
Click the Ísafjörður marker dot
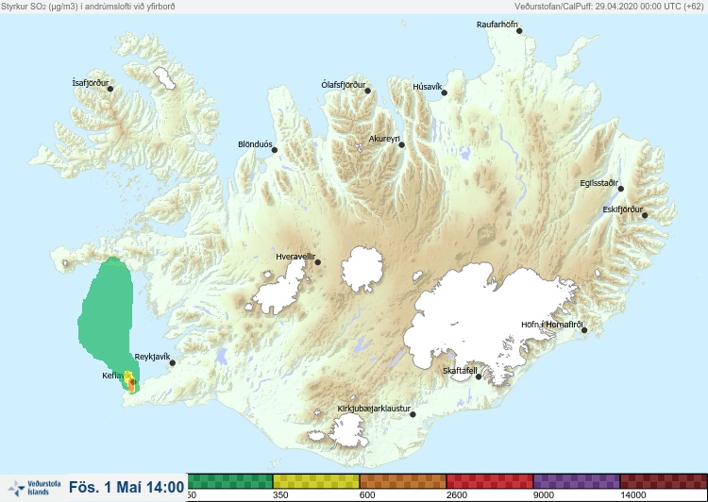(x=110, y=89)
